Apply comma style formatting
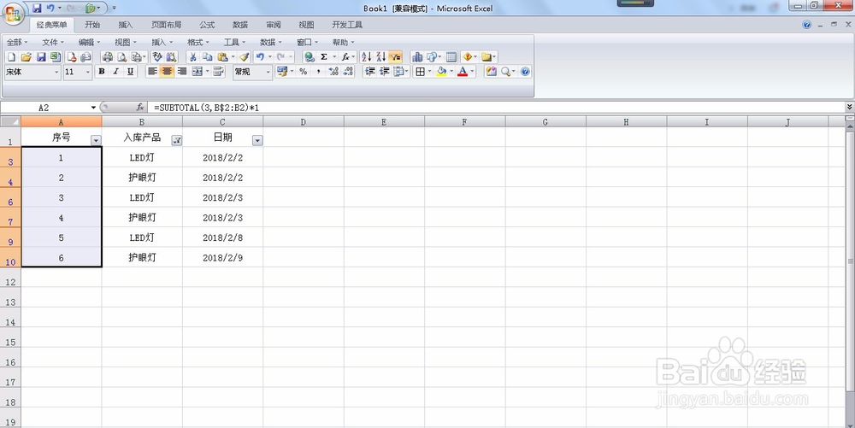 click(318, 72)
